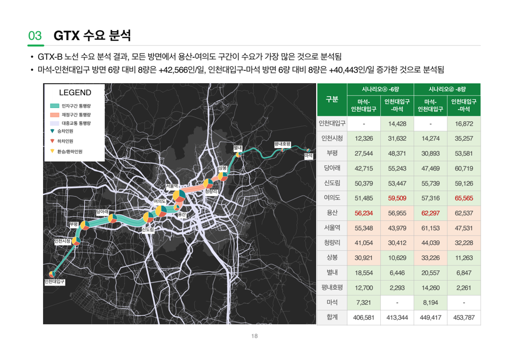The image size is (509, 352).
Task: Click the total value 406,581
Action: click(x=364, y=318)
